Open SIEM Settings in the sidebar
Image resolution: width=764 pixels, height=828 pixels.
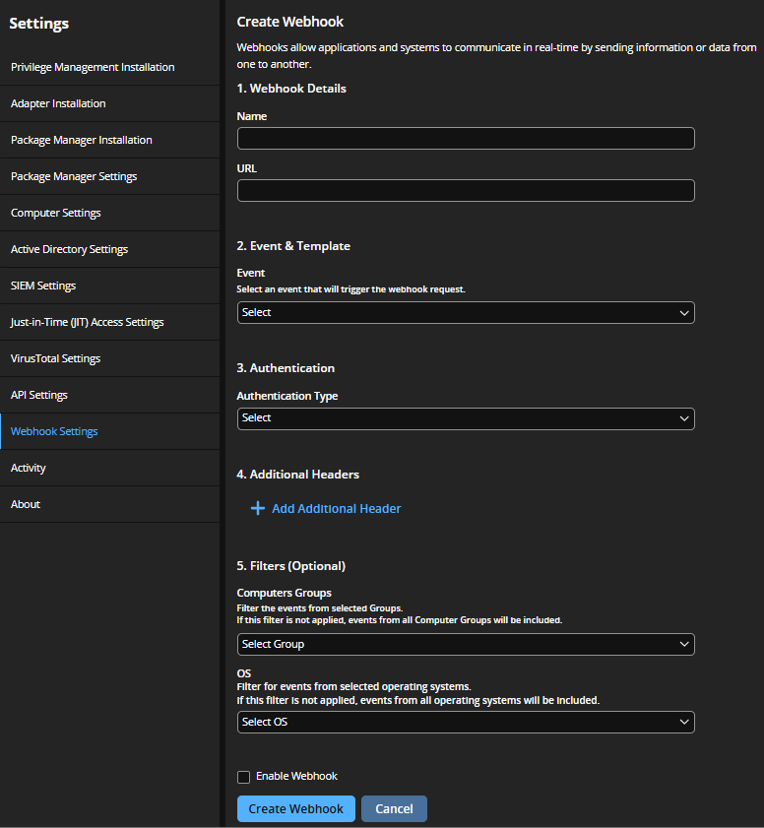coord(43,286)
